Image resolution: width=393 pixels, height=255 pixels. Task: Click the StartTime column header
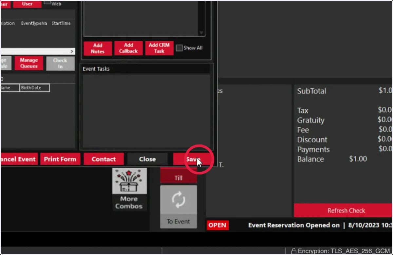click(61, 23)
